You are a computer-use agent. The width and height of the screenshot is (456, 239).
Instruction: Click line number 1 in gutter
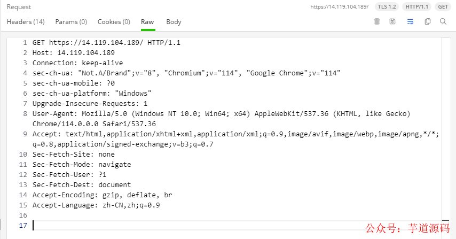coord(25,43)
